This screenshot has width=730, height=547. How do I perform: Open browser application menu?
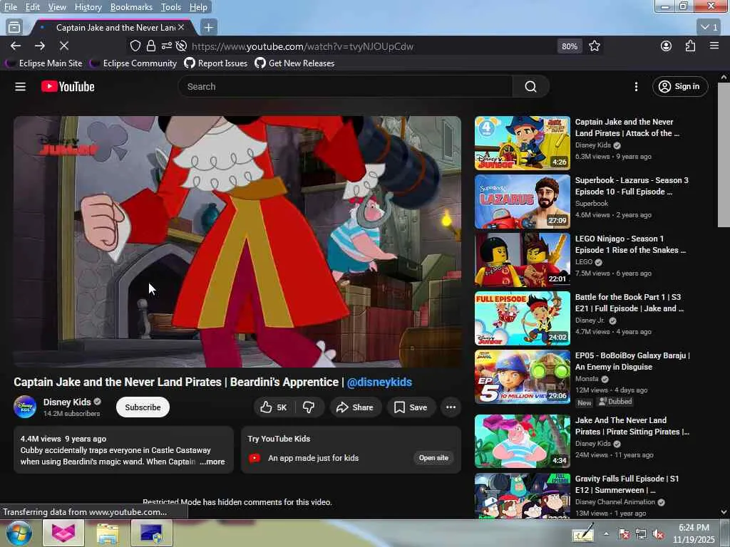[x=714, y=46]
